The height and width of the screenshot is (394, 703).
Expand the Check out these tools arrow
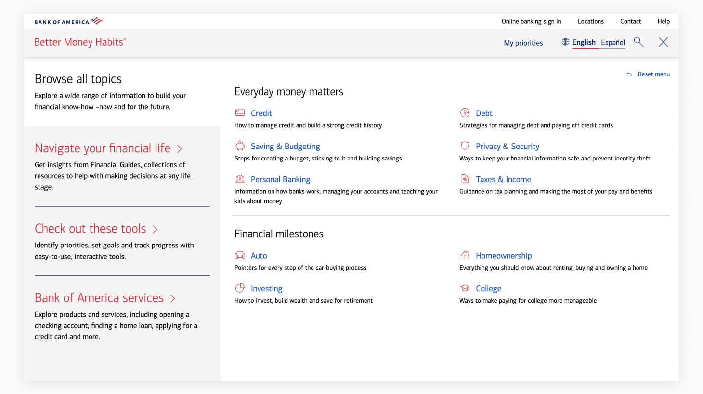(155, 229)
